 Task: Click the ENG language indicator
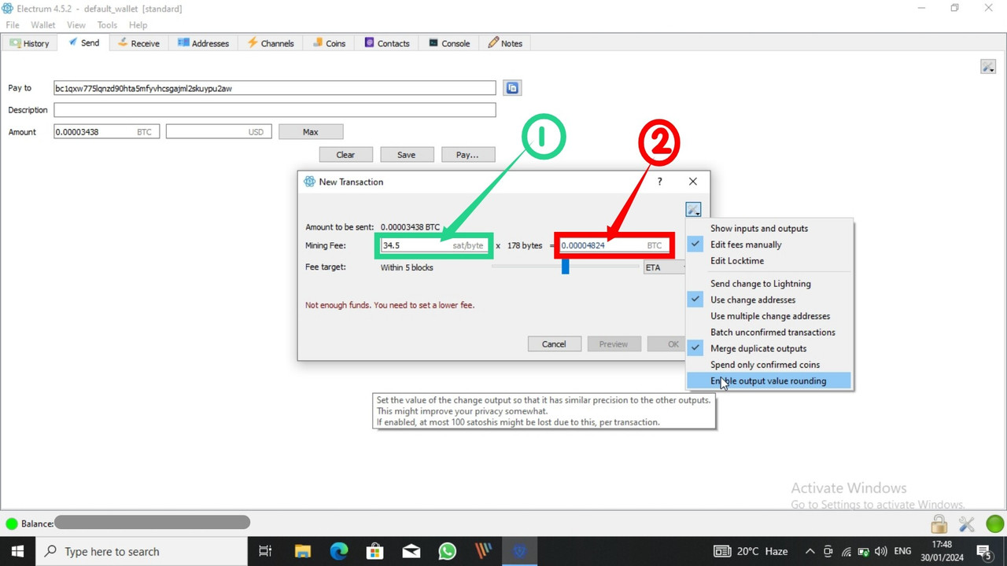tap(903, 551)
